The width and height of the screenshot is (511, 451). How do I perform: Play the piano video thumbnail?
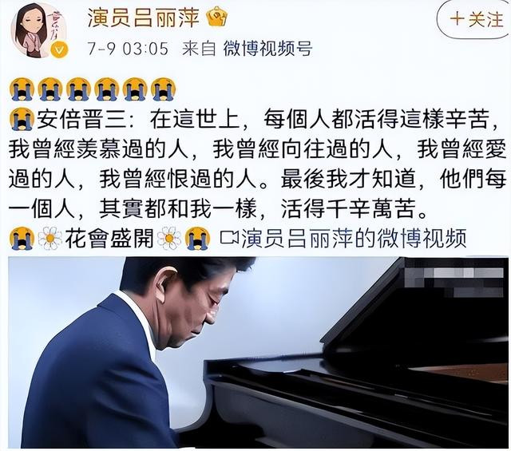pyautogui.click(x=258, y=352)
